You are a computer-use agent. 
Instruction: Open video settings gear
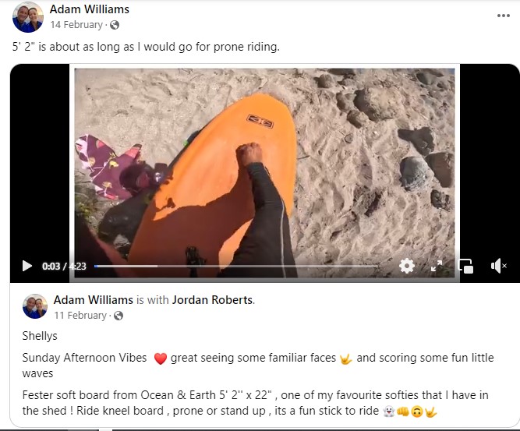[x=407, y=266]
